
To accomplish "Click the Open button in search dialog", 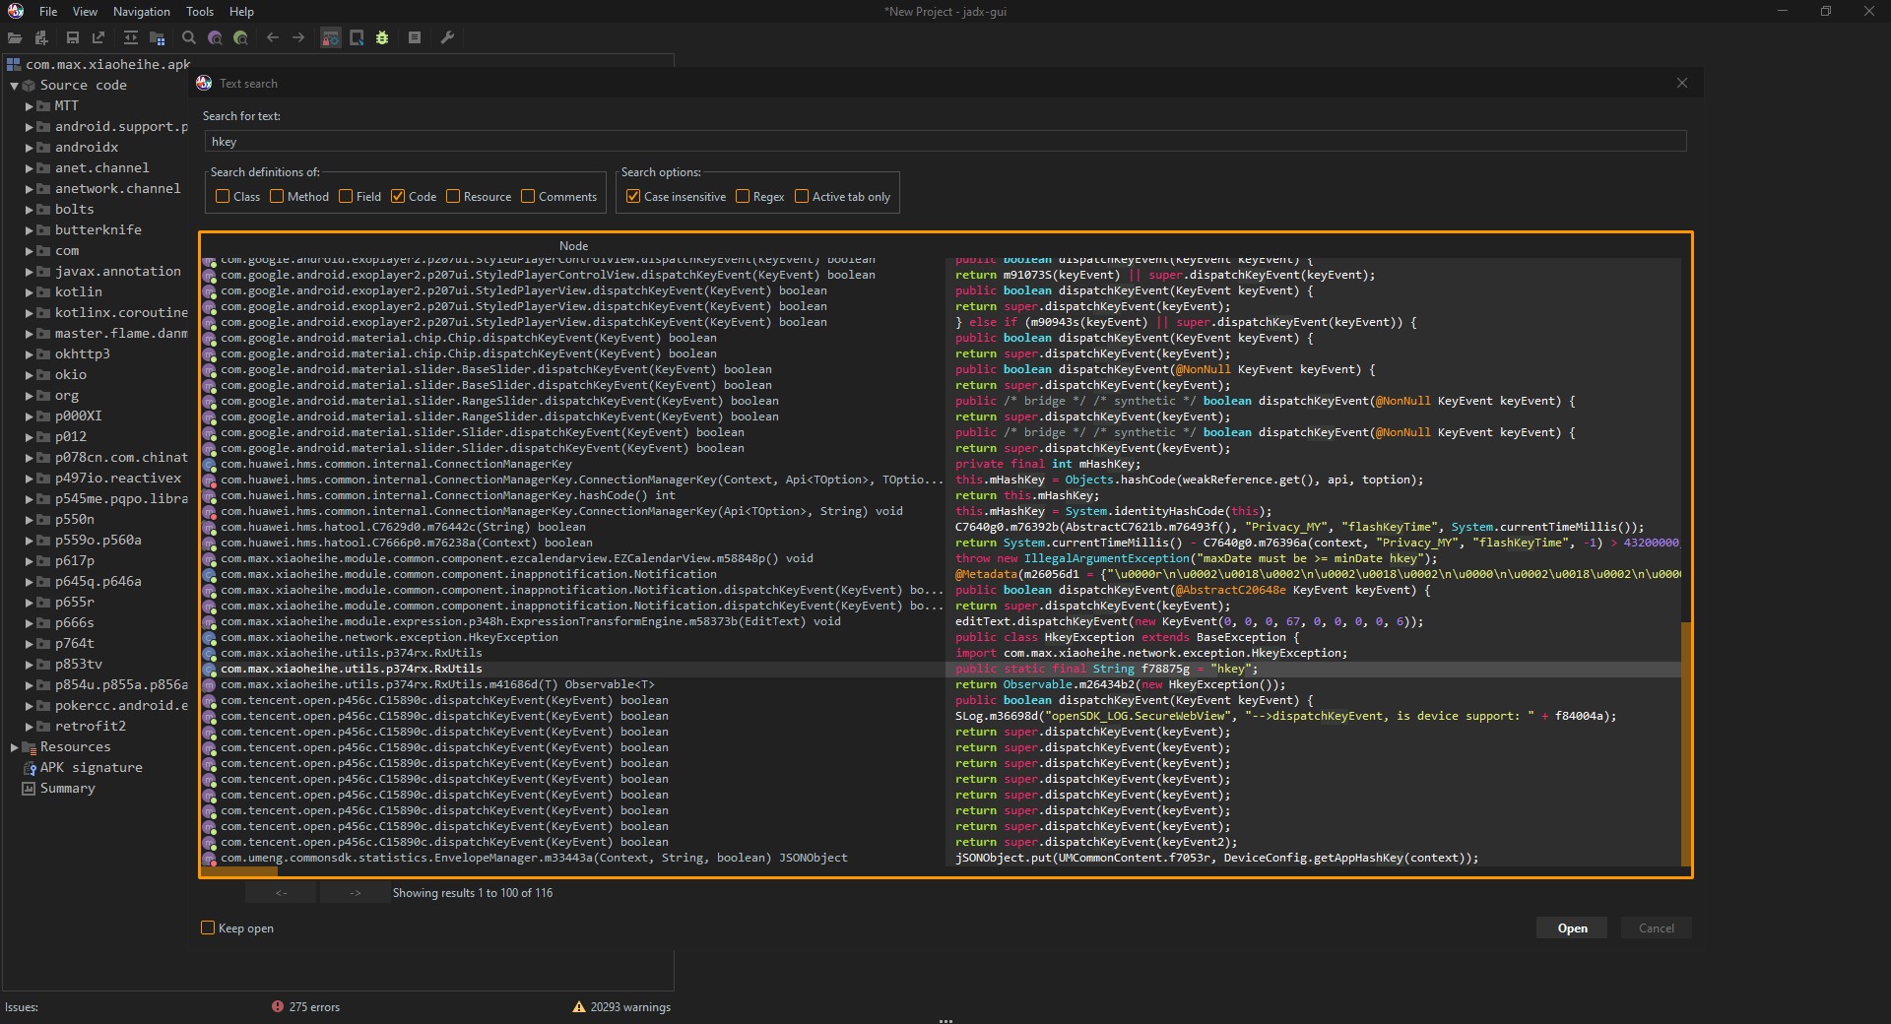I will [1572, 928].
